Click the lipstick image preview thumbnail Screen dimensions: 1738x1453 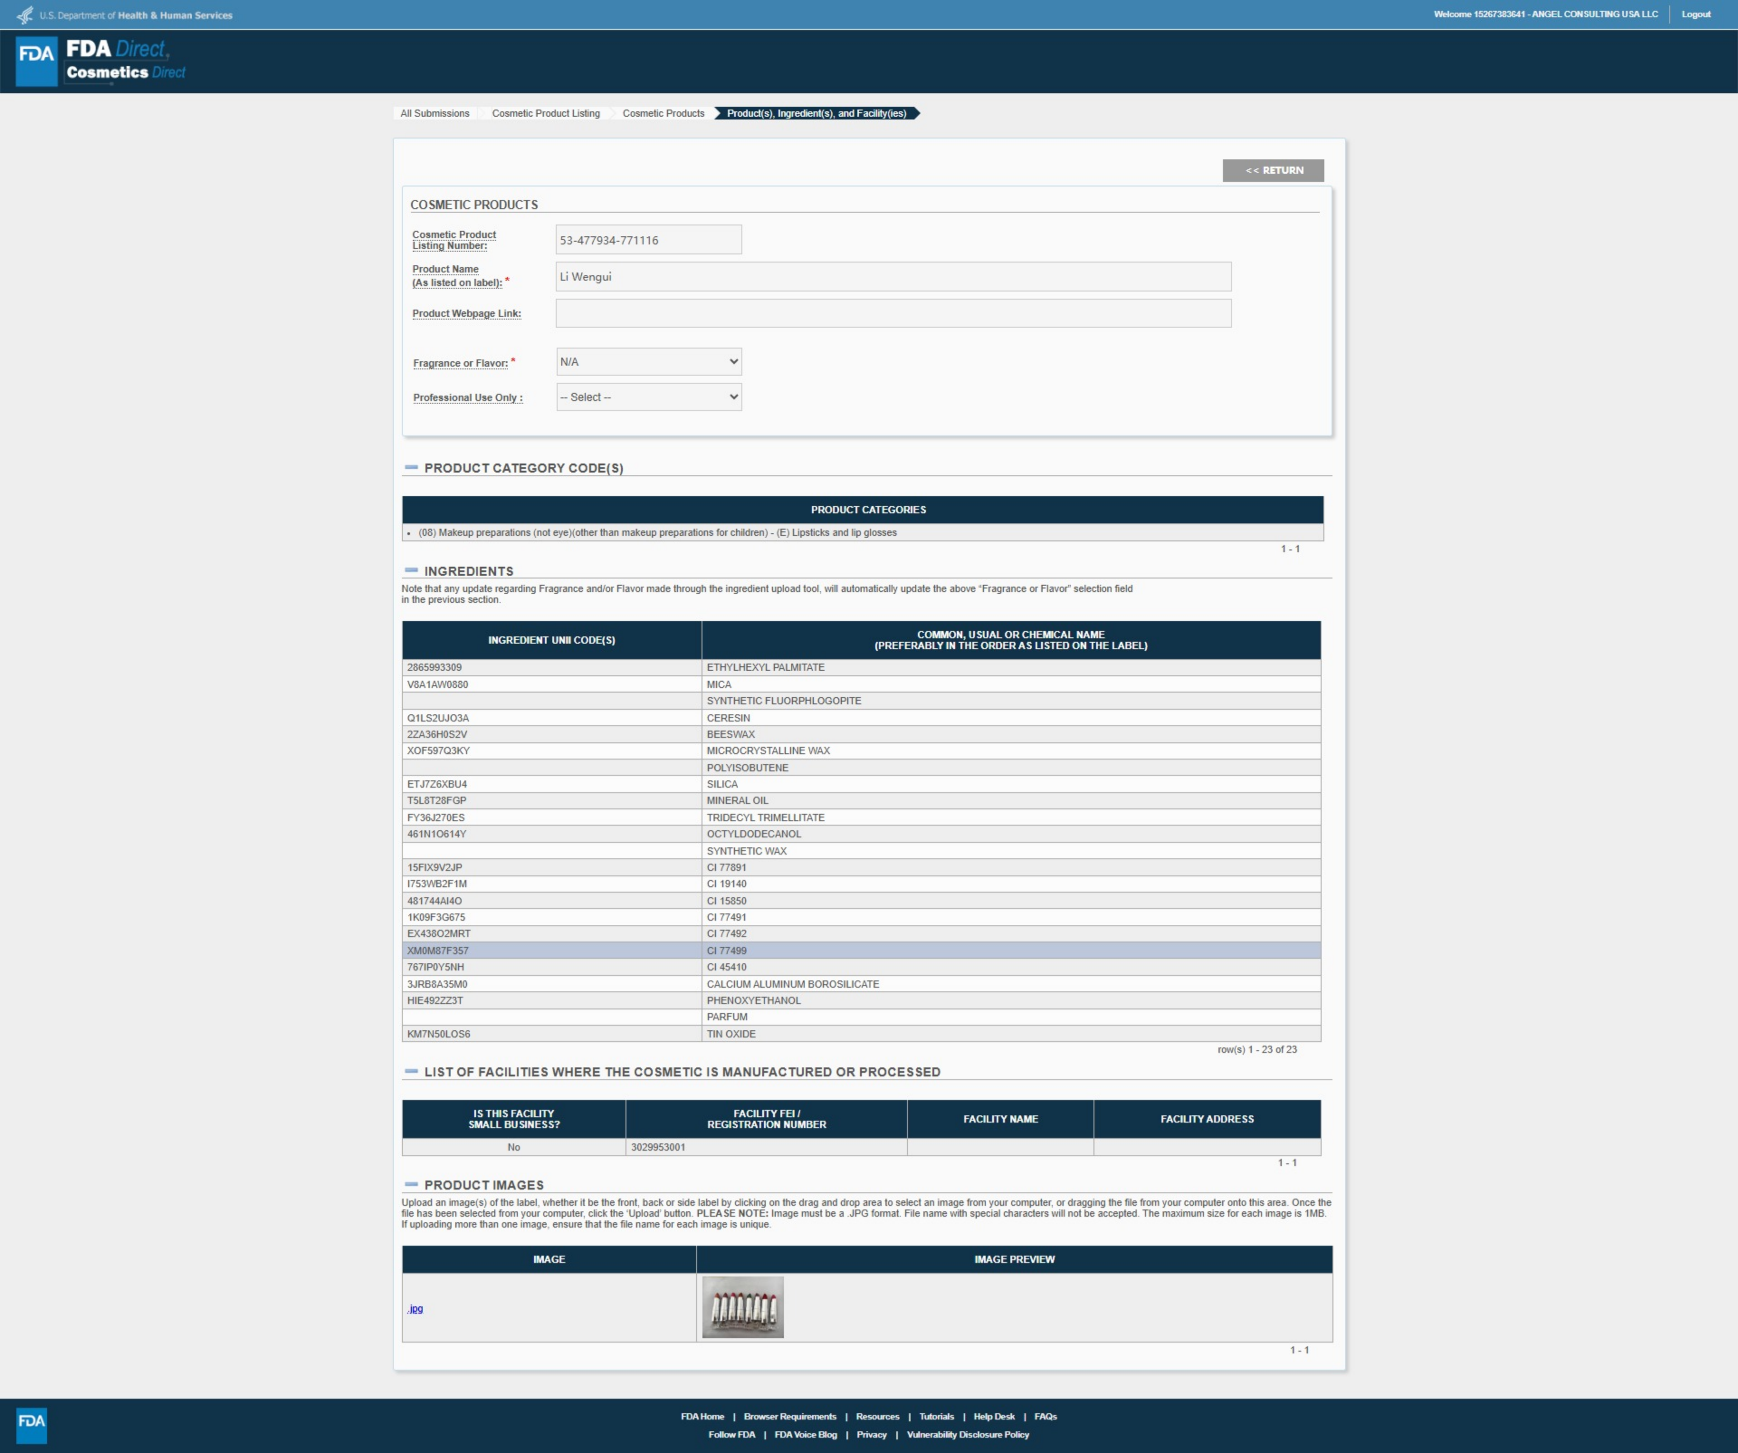(x=742, y=1307)
